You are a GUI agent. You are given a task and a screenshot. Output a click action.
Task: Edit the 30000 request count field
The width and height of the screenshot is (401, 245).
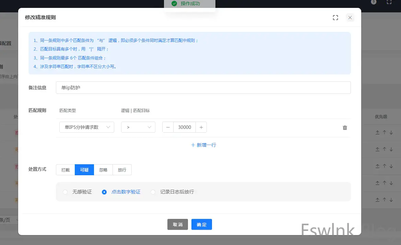(185, 127)
